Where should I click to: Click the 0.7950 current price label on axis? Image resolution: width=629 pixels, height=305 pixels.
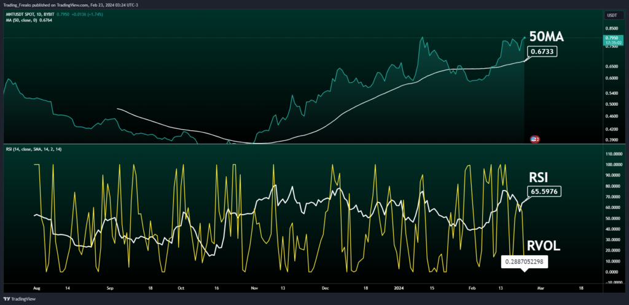coord(613,38)
